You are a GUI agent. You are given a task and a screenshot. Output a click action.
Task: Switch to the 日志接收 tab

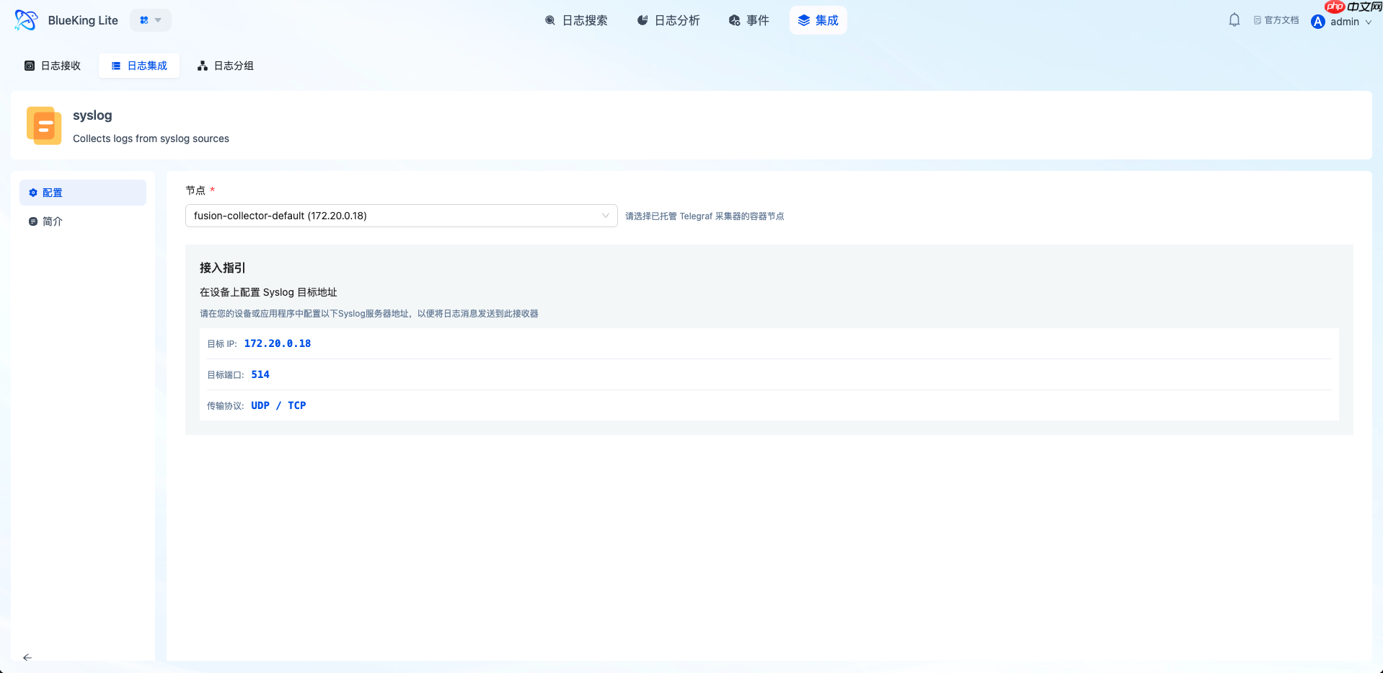(53, 65)
